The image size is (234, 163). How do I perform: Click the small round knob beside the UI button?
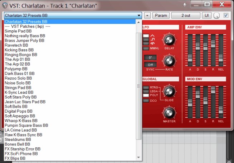(x=216, y=15)
